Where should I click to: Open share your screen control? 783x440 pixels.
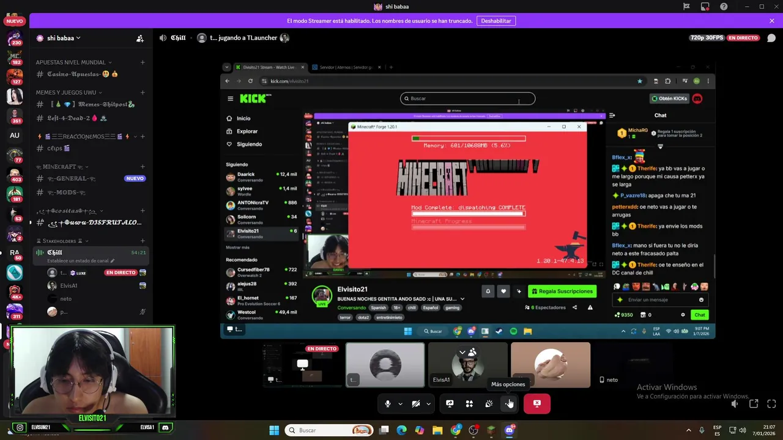pyautogui.click(x=450, y=403)
